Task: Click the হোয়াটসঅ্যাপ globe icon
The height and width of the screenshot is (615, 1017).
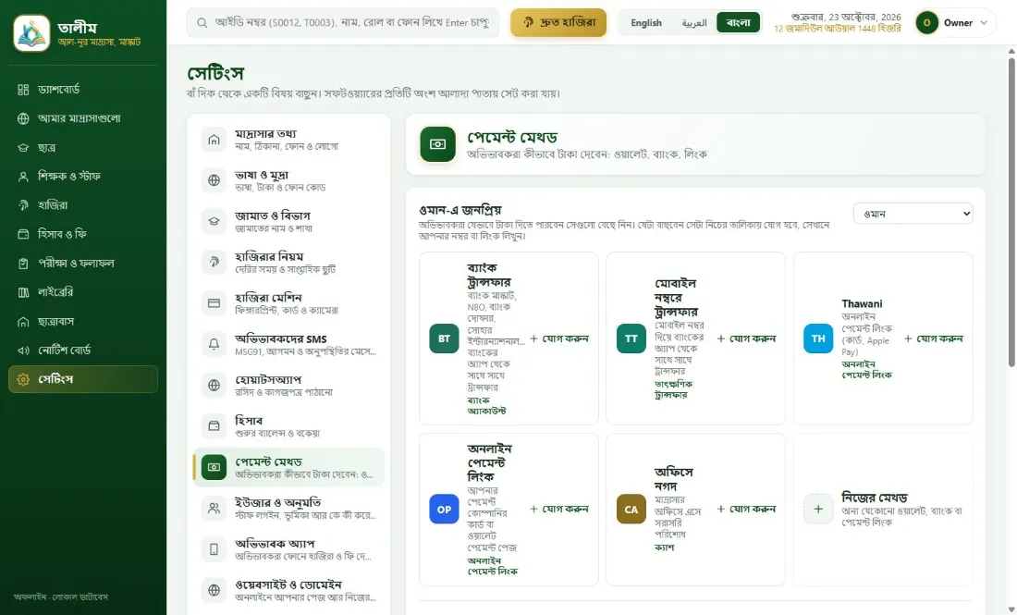Action: coord(214,386)
